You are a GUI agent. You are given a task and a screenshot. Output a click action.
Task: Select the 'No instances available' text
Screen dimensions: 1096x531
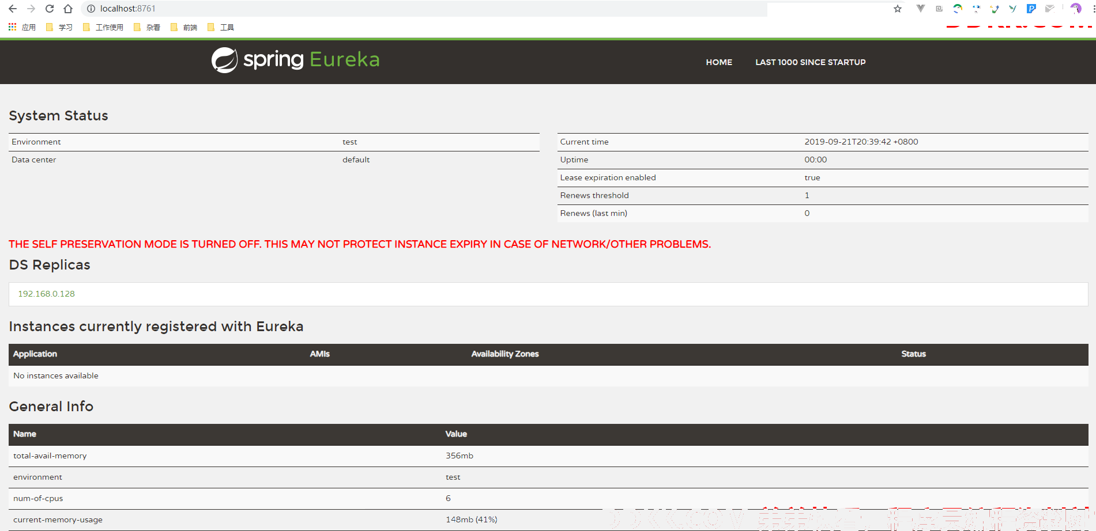coord(56,376)
